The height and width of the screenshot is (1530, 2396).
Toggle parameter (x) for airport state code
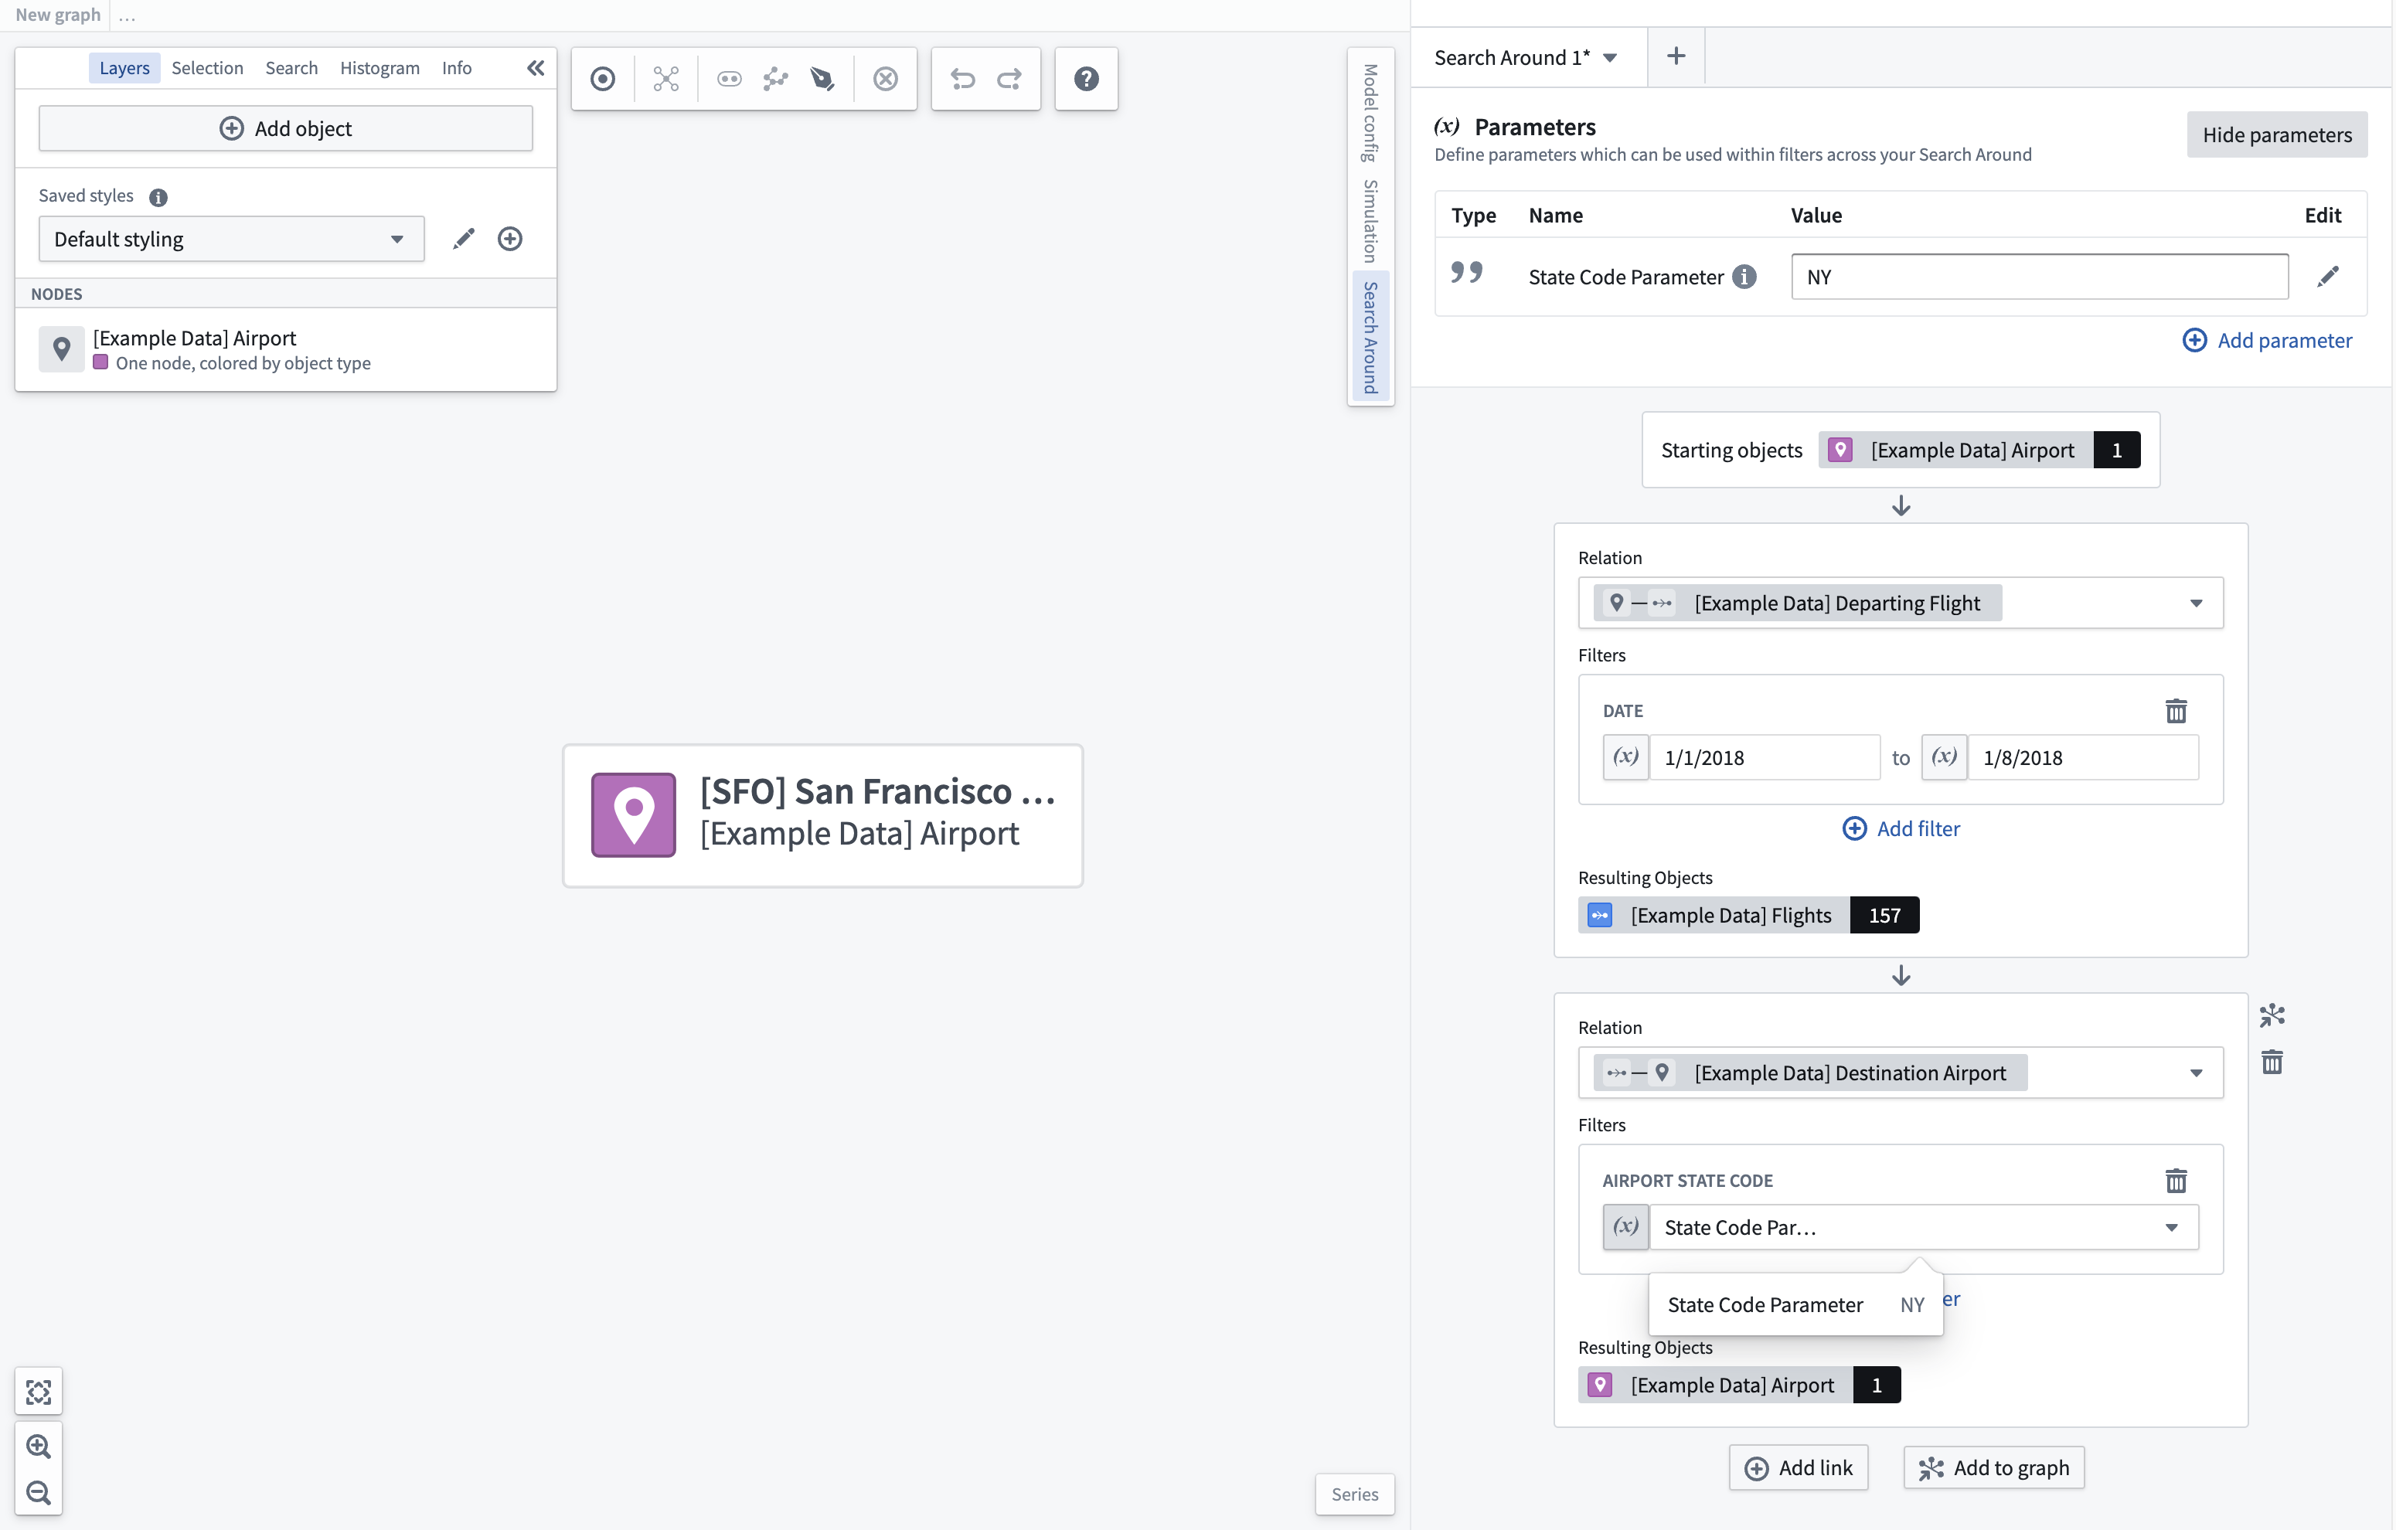point(1626,1226)
